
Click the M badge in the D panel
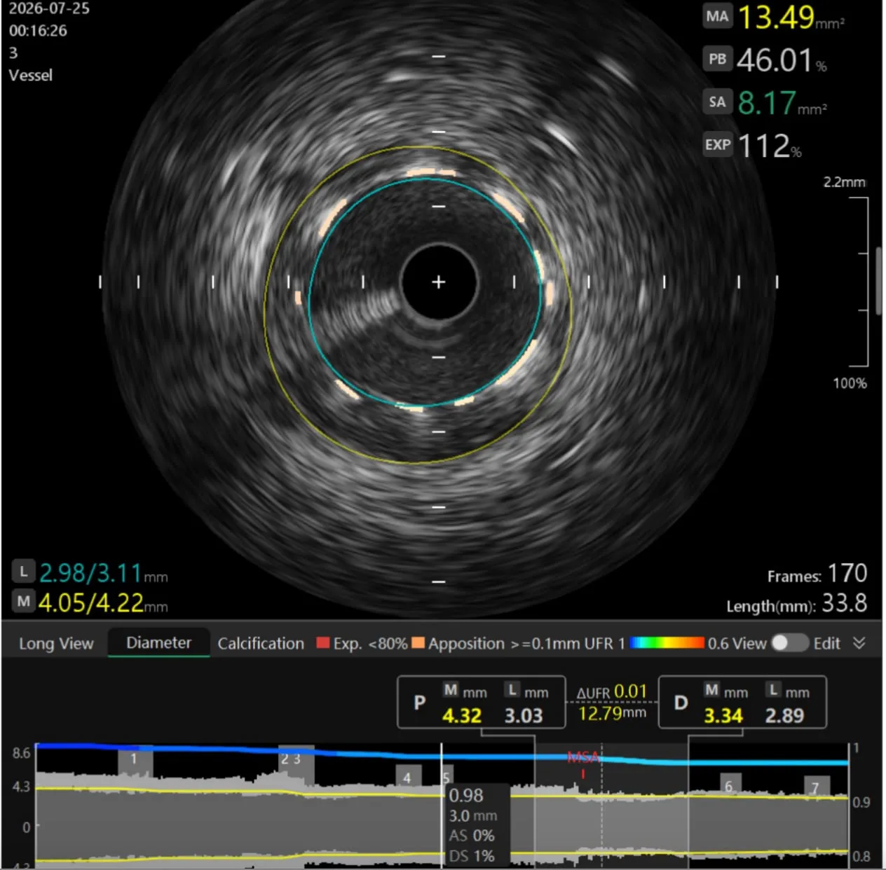(711, 690)
